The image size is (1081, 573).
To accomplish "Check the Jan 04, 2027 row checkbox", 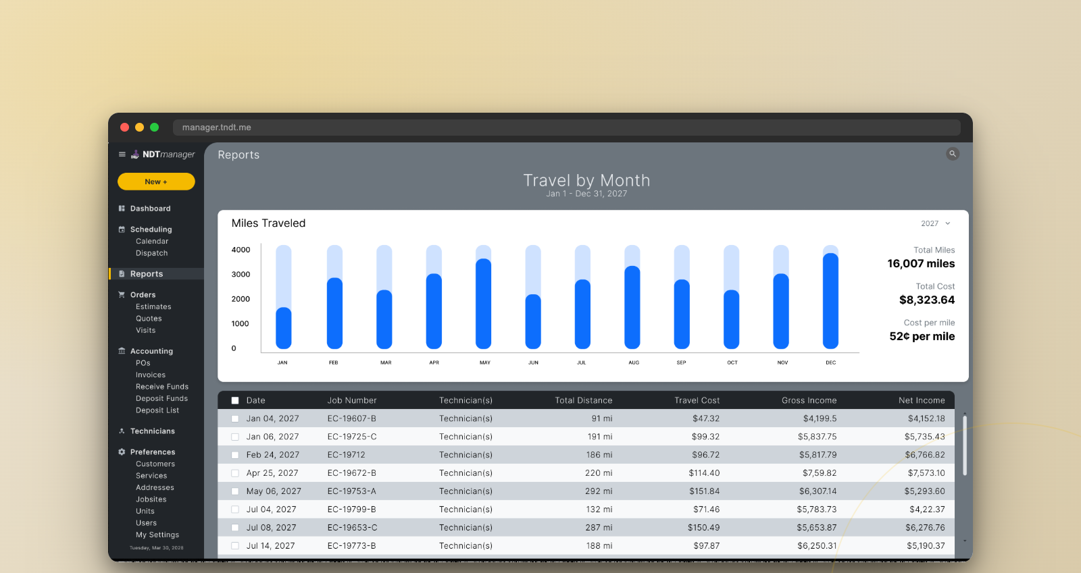I will pyautogui.click(x=235, y=419).
